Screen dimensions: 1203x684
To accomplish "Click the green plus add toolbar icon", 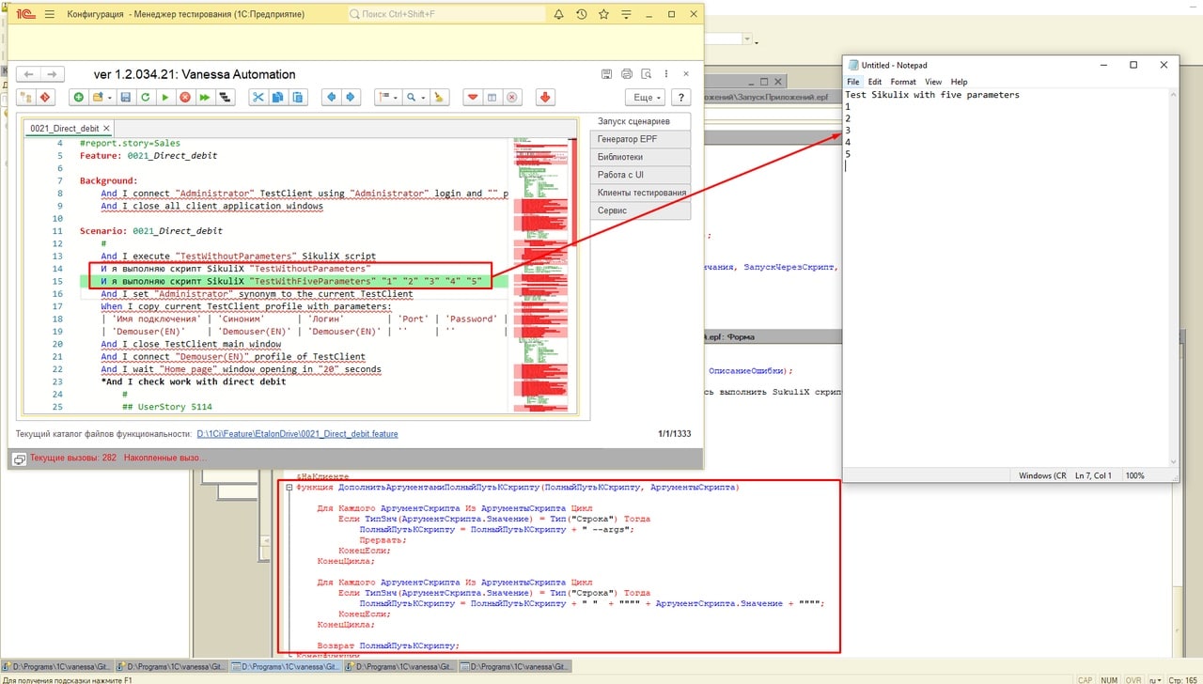I will (x=79, y=97).
